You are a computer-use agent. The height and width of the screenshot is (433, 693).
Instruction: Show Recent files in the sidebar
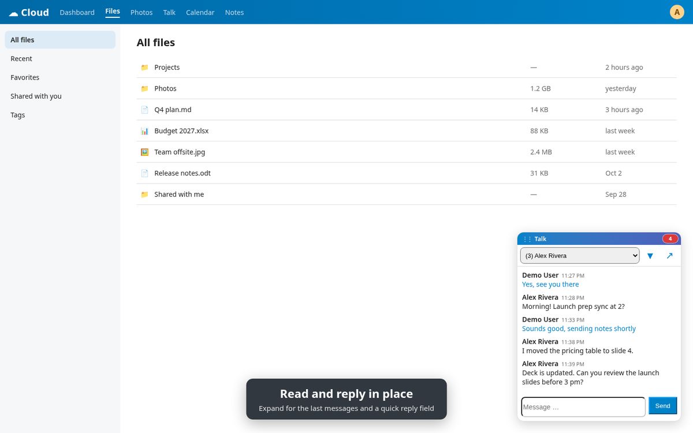coord(60,59)
